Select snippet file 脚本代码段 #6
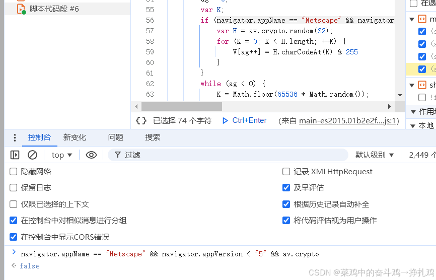Screen dimensions: 436x280 pyautogui.click(x=54, y=9)
